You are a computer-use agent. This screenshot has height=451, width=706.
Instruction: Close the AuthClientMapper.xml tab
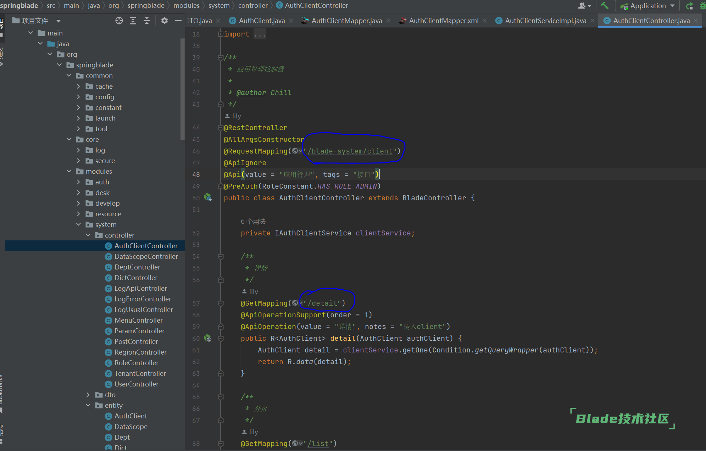485,21
